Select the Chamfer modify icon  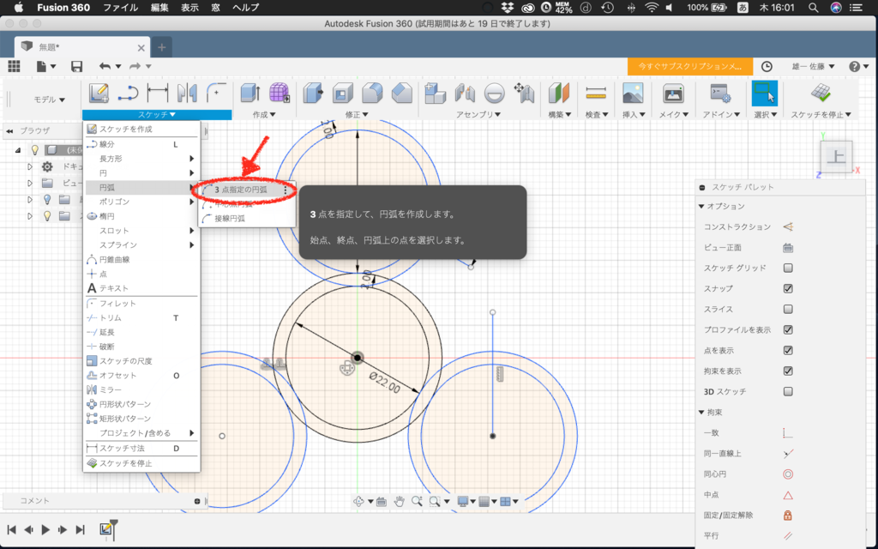point(401,93)
